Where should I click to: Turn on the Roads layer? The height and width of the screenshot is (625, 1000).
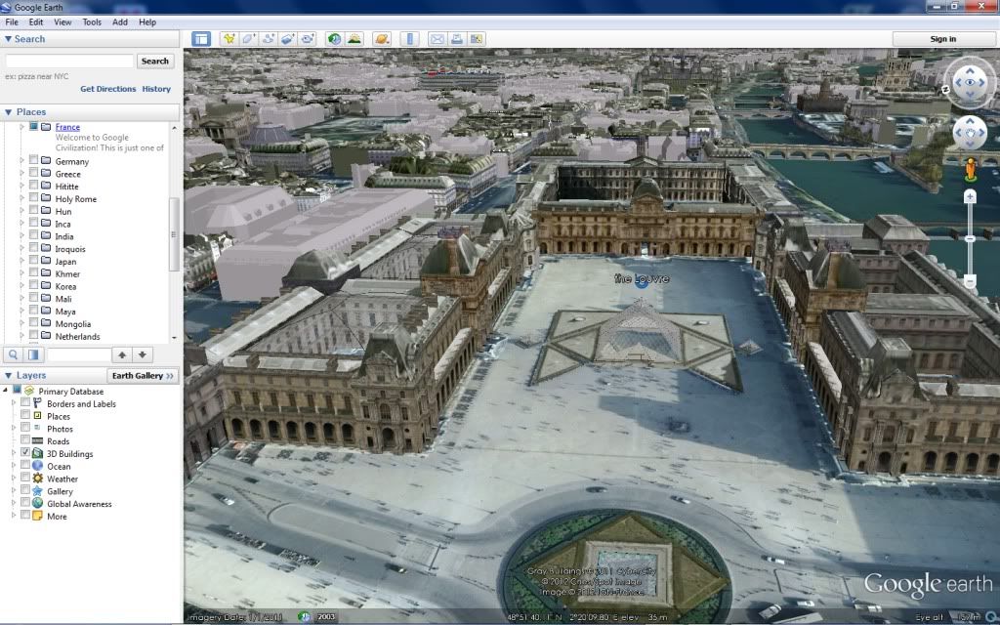[x=25, y=440]
